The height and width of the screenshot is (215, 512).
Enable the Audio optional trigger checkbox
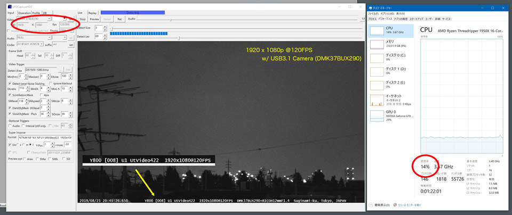[10, 126]
